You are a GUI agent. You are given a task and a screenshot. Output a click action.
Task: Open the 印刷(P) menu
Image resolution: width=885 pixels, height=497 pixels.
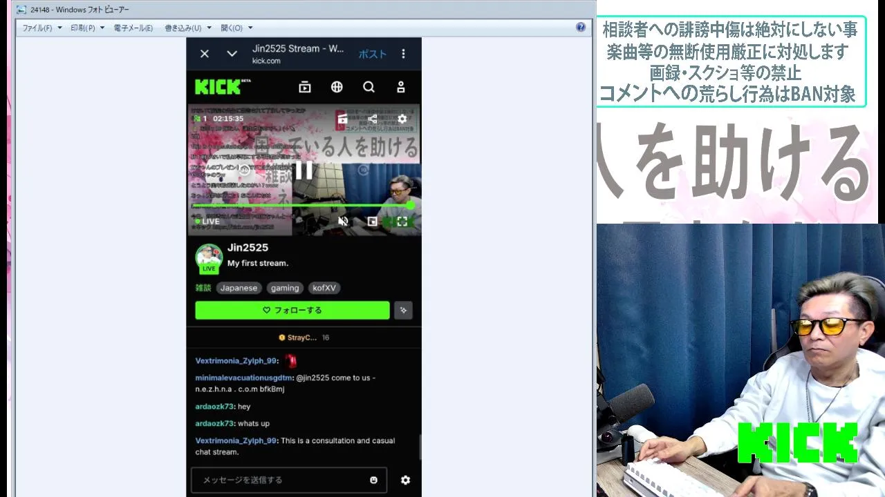point(83,28)
